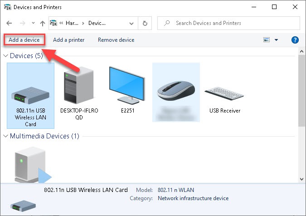Focus the Search Devices and Printers box
306x216 pixels.
tap(229, 23)
